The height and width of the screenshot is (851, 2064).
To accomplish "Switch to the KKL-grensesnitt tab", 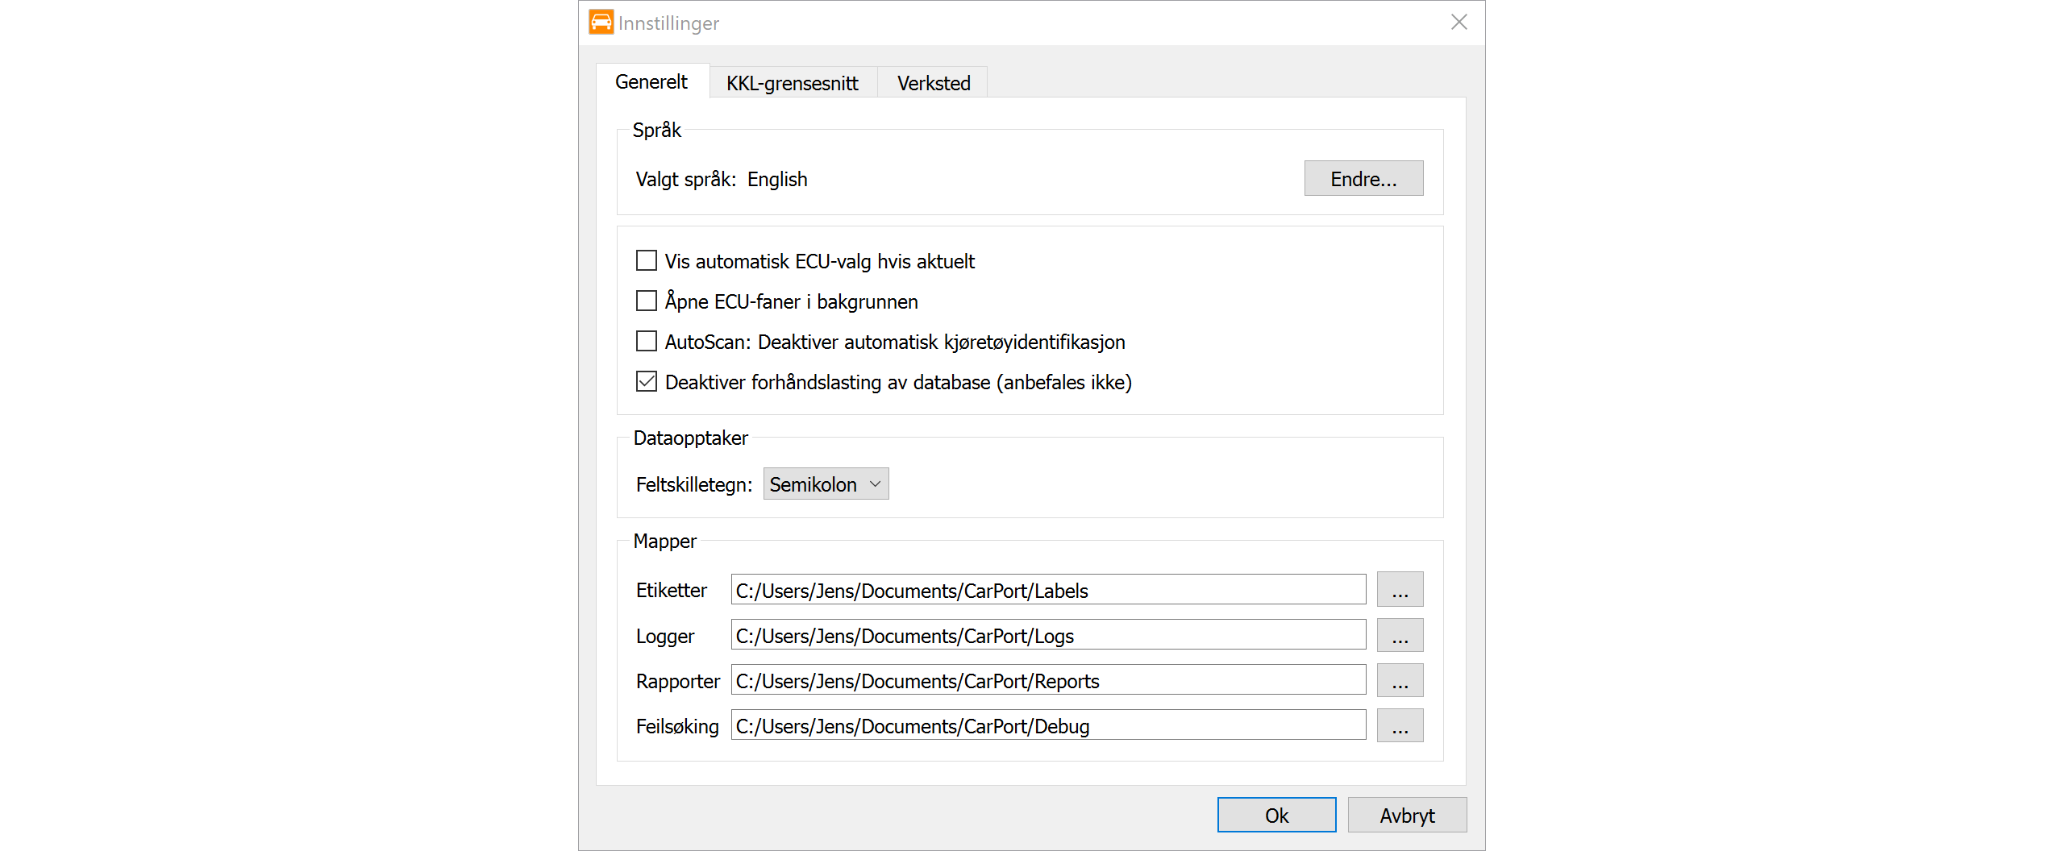I will point(792,83).
